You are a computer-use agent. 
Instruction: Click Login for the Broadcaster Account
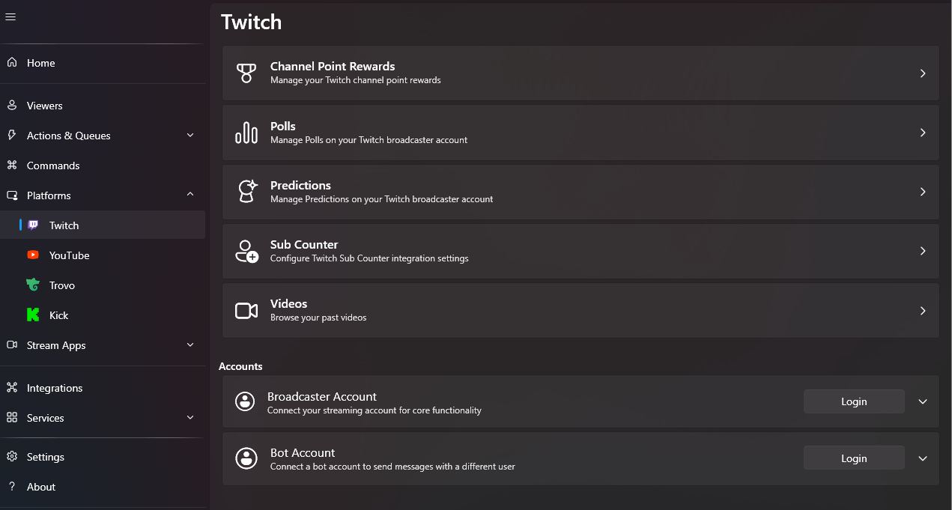click(x=854, y=401)
